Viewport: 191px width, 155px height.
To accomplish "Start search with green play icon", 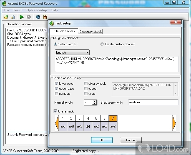I will click(22, 17).
